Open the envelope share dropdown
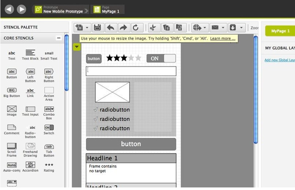Screen dimensions: 295x190 click(223, 27)
